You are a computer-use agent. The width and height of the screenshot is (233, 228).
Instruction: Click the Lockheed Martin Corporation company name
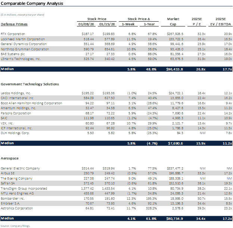click(x=23, y=38)
